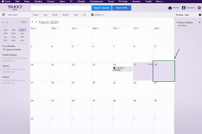Go to previous year in mini calendar
The width and height of the screenshot is (202, 134).
pos(3,22)
